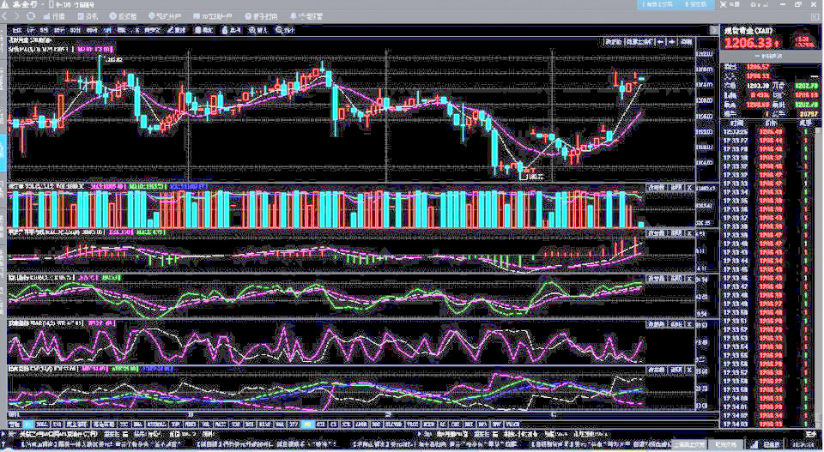
Task: Click the forward arrow in navigation bar
Action: click(17, 16)
